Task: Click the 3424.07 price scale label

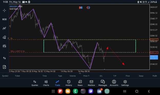Action: pyautogui.click(x=154, y=7)
